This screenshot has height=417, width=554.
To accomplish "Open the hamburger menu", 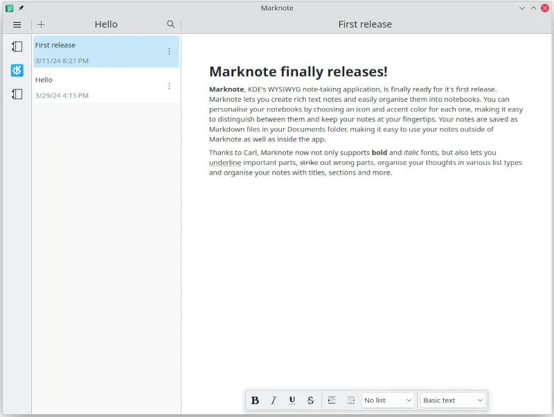I will click(17, 24).
